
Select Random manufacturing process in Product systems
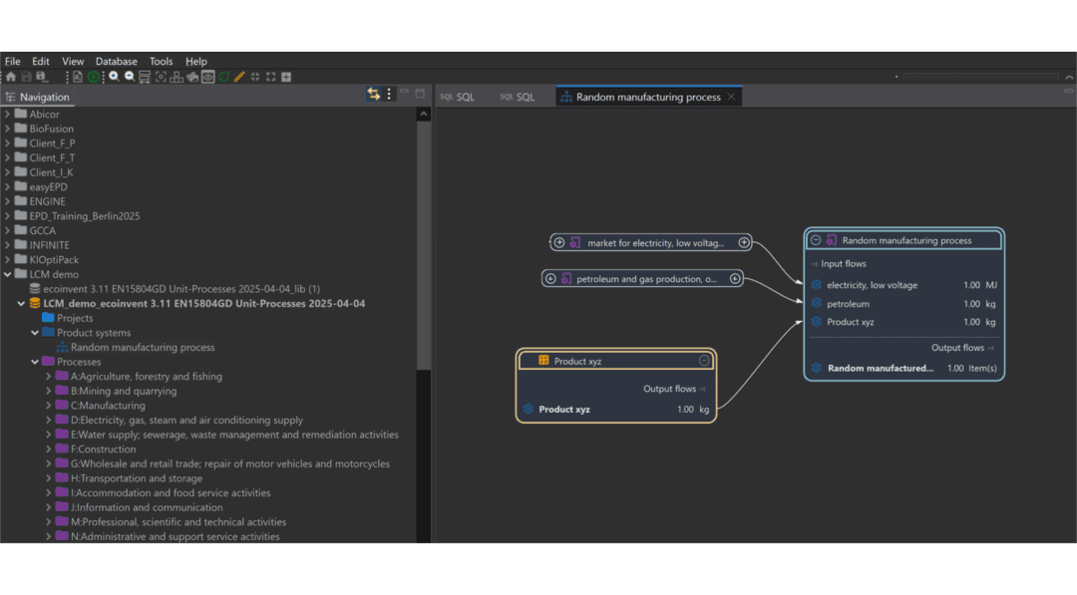tap(143, 347)
